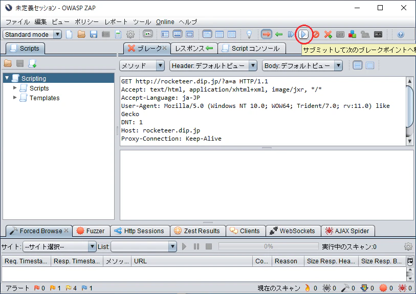Switch to the Zest Results tab
Screen dimensions: 416x294
pos(198,231)
